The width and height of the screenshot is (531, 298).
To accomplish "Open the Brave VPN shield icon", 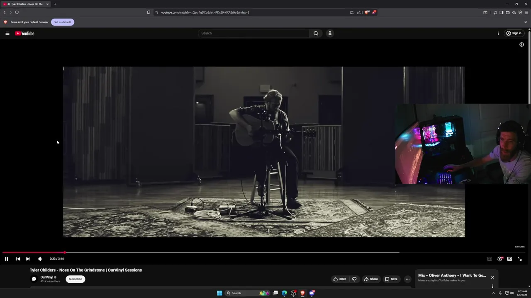I will point(520,12).
